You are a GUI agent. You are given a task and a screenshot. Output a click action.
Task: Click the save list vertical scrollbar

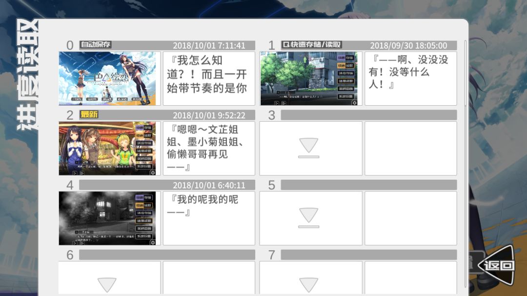(466, 164)
